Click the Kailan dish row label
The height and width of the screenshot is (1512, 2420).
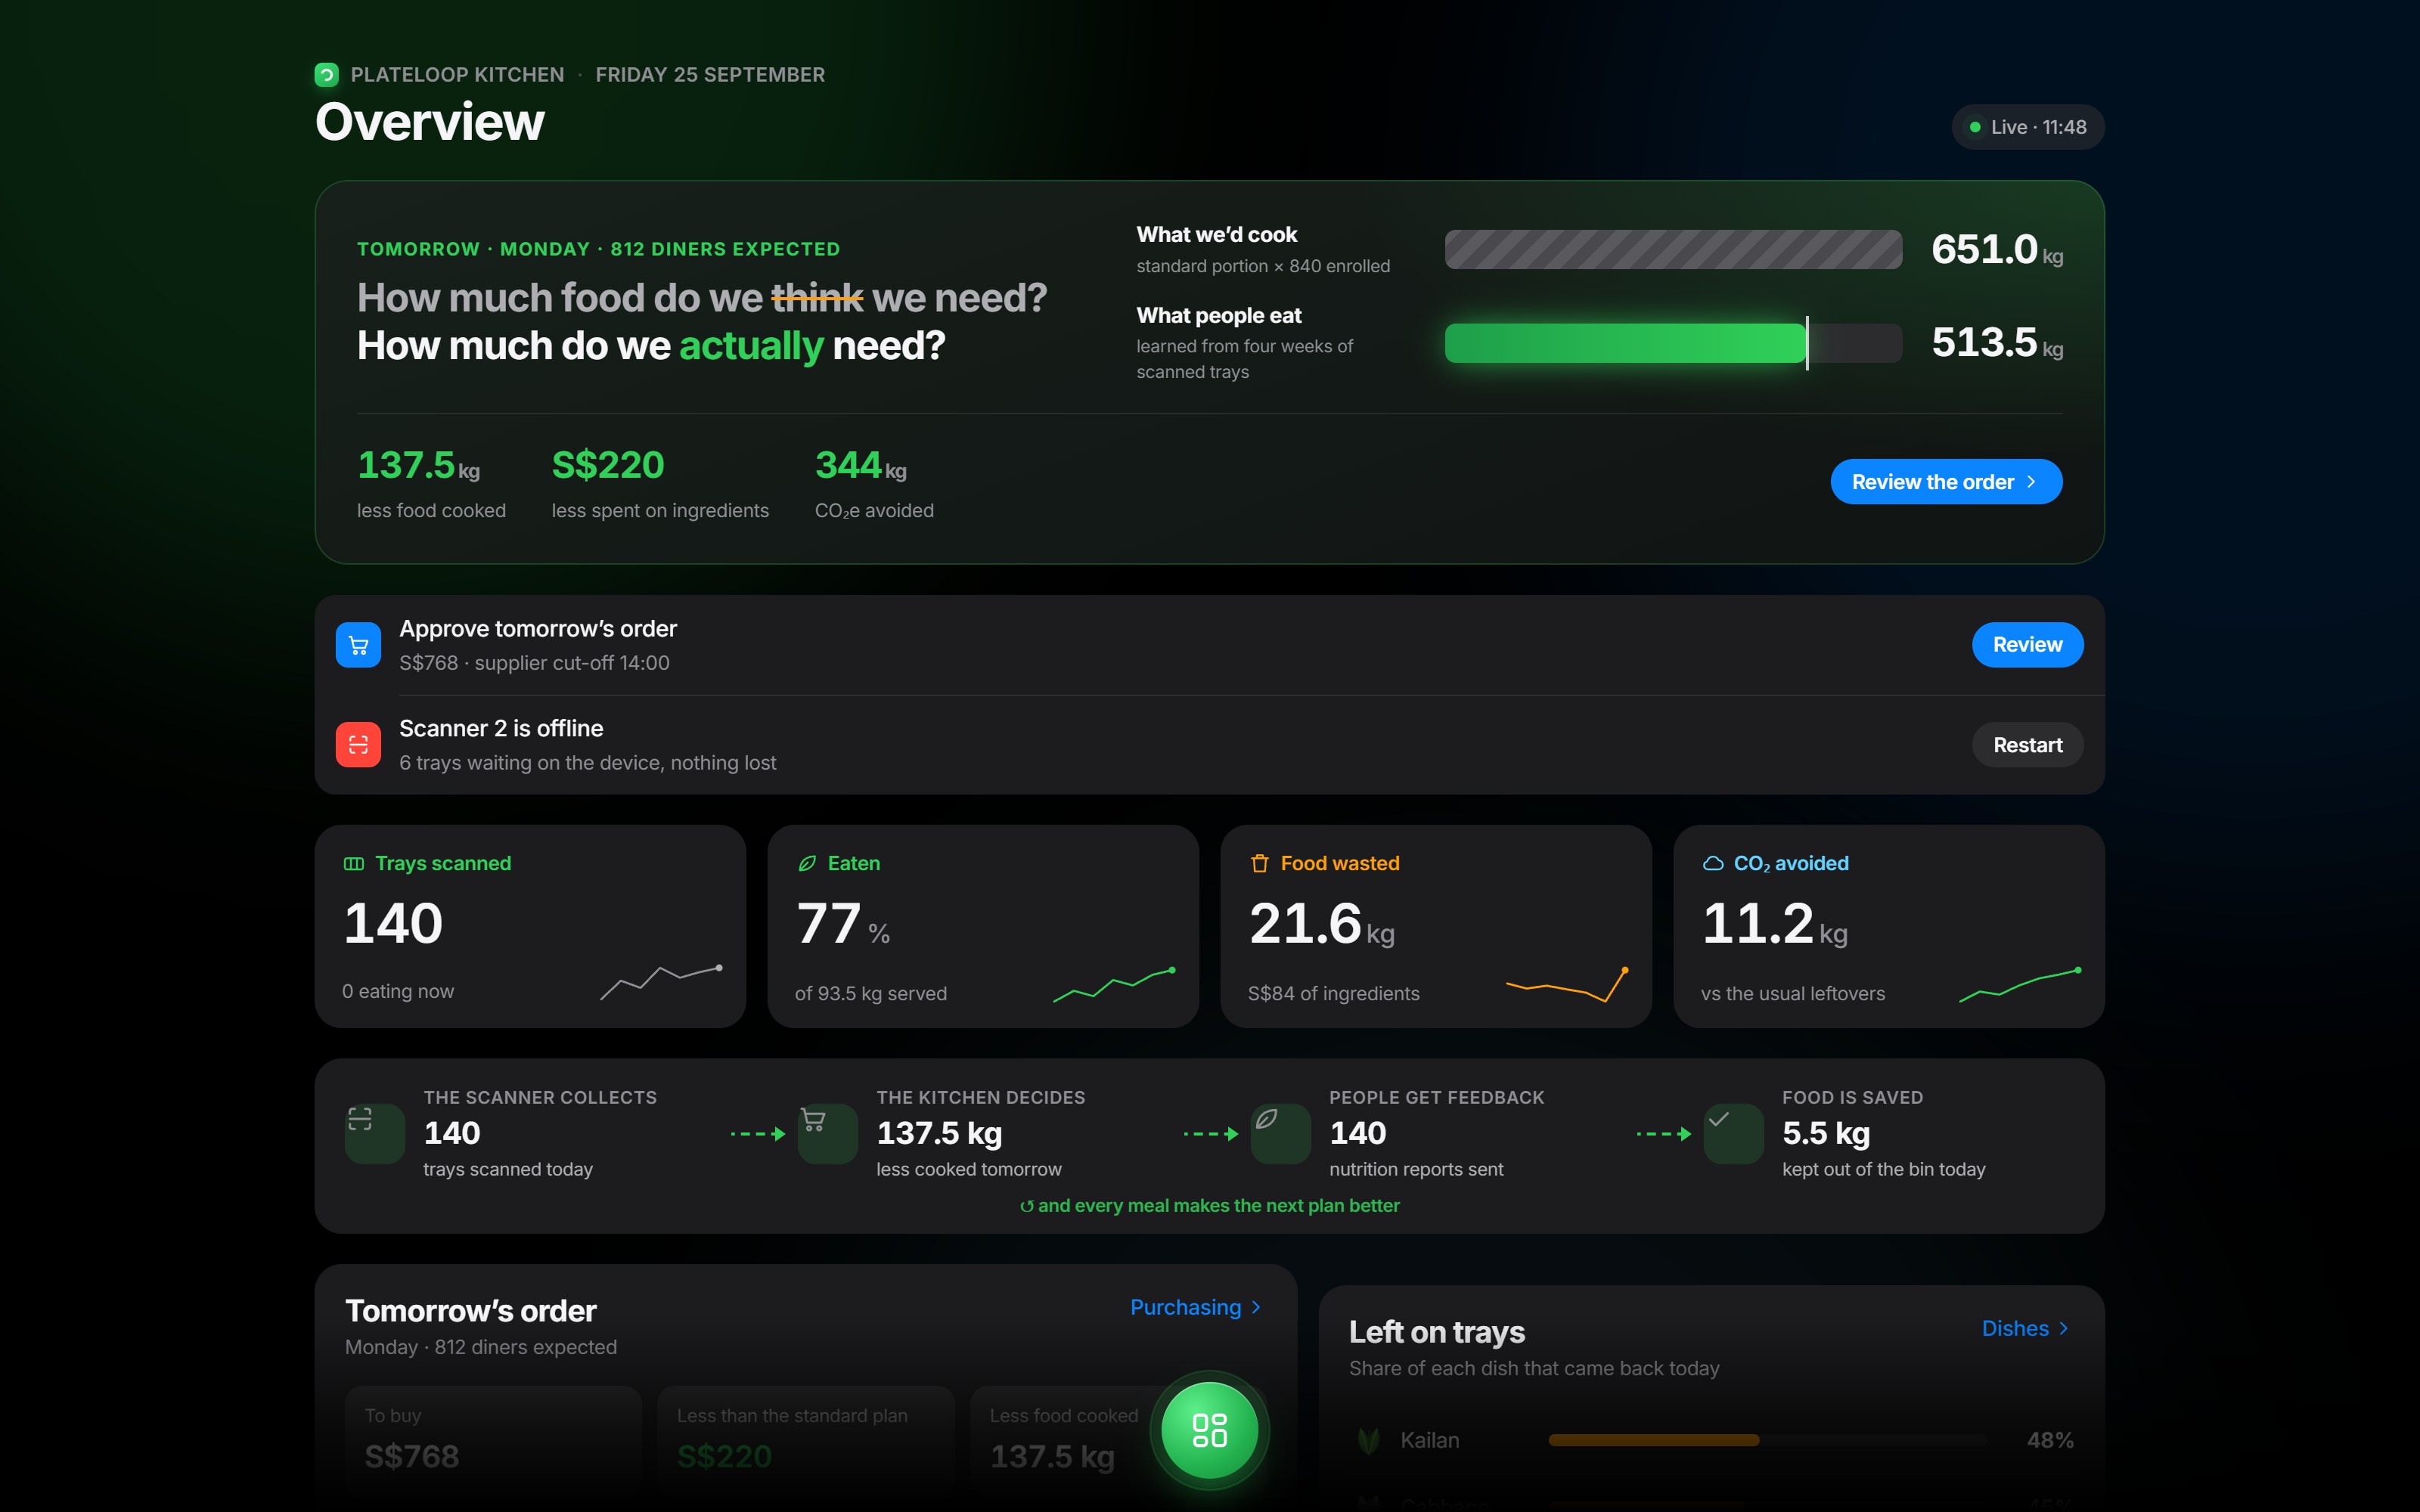(1429, 1440)
